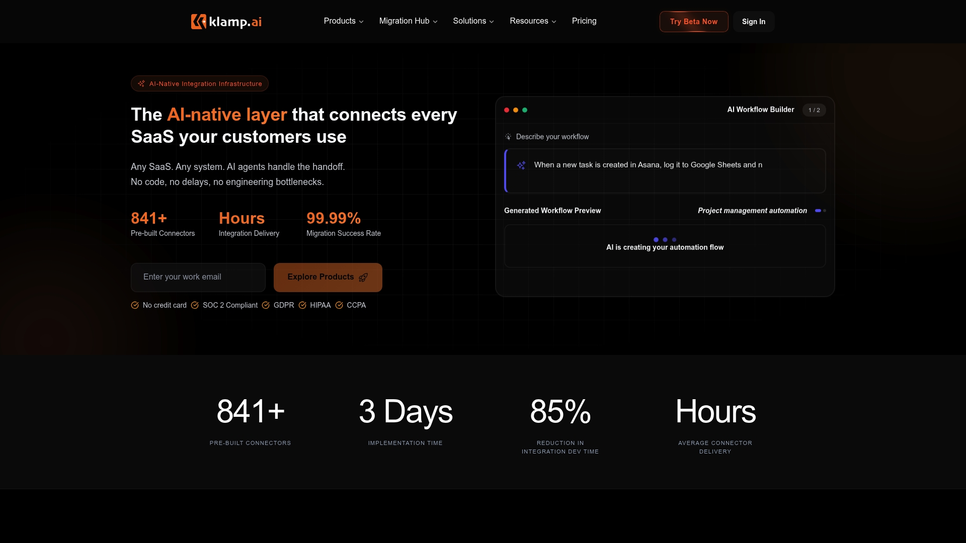966x543 pixels.
Task: Click the check icon beside SOC 2 Compliant
Action: coord(195,305)
